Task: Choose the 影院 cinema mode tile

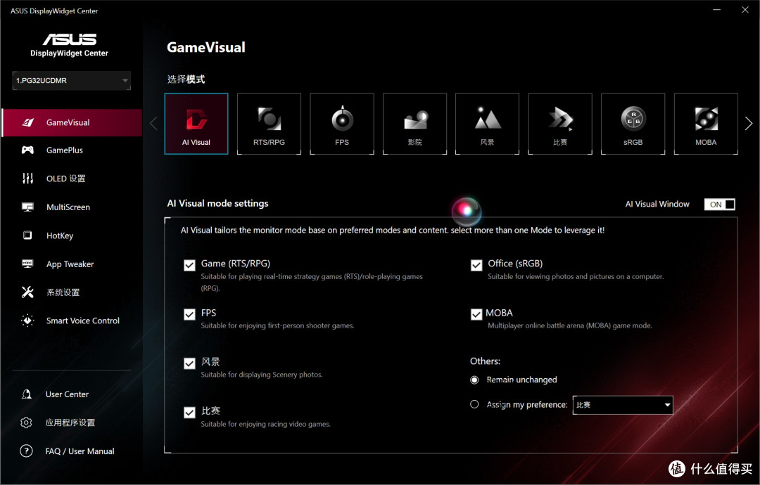Action: (x=415, y=124)
